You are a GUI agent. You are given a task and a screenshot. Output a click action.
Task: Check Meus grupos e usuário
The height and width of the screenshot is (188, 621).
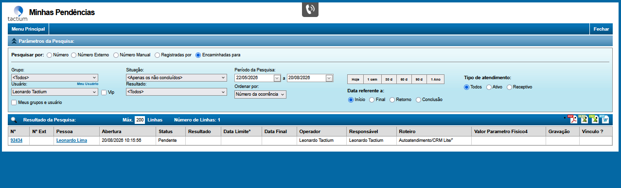coord(14,103)
